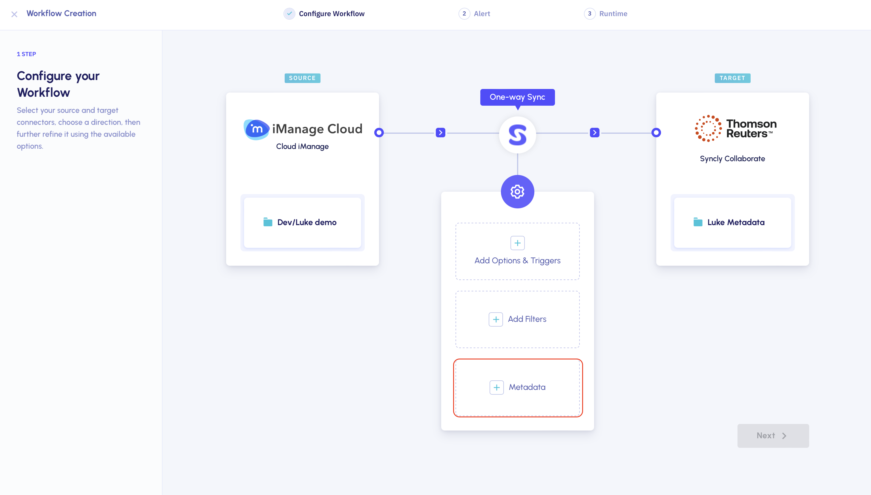The width and height of the screenshot is (871, 495).
Task: Open the One-way Sync direction selector
Action: (517, 97)
